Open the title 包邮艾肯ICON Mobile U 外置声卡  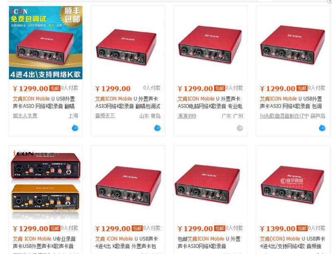point(209,242)
